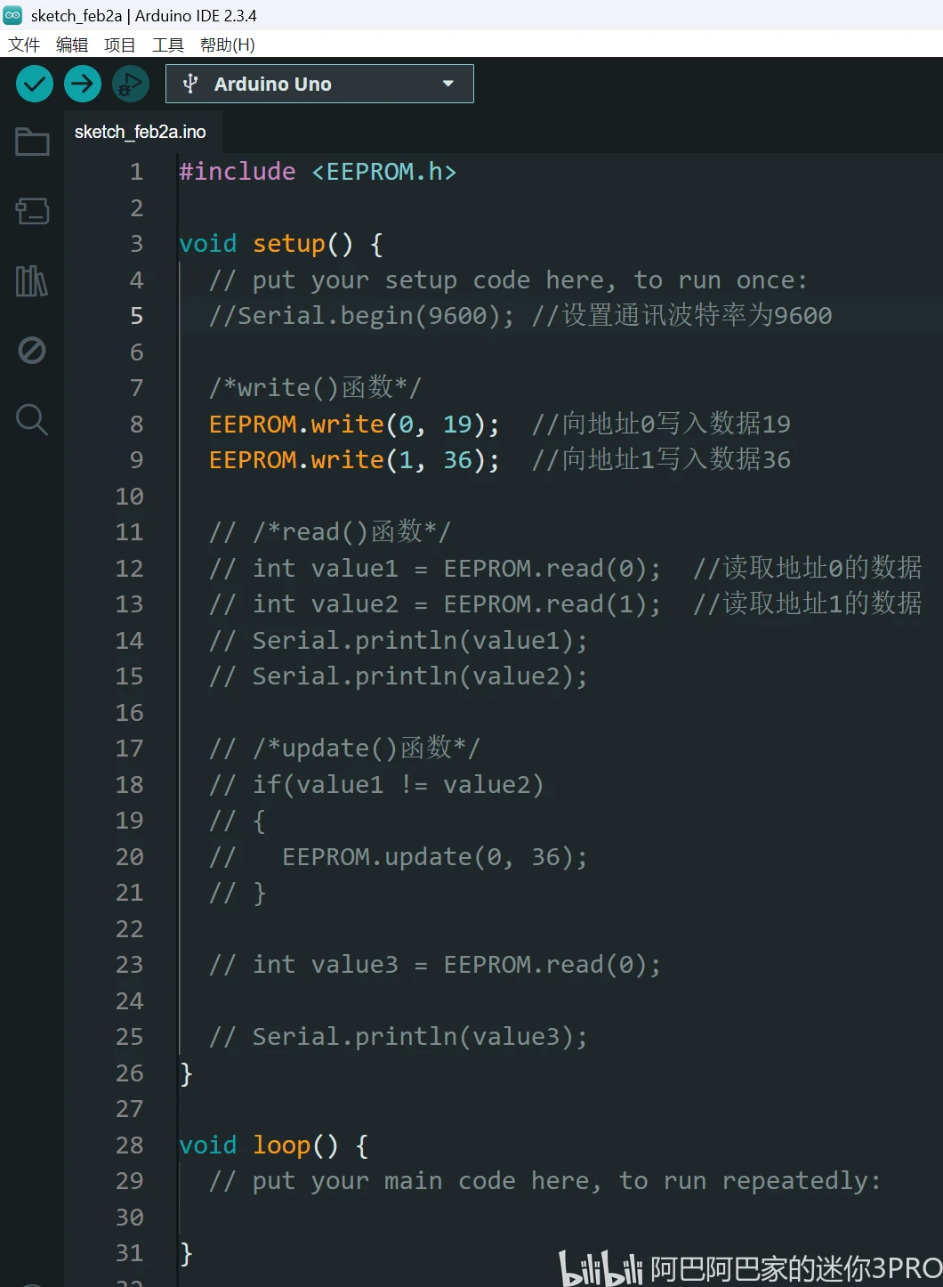Click the void loop() code line

(273, 1145)
